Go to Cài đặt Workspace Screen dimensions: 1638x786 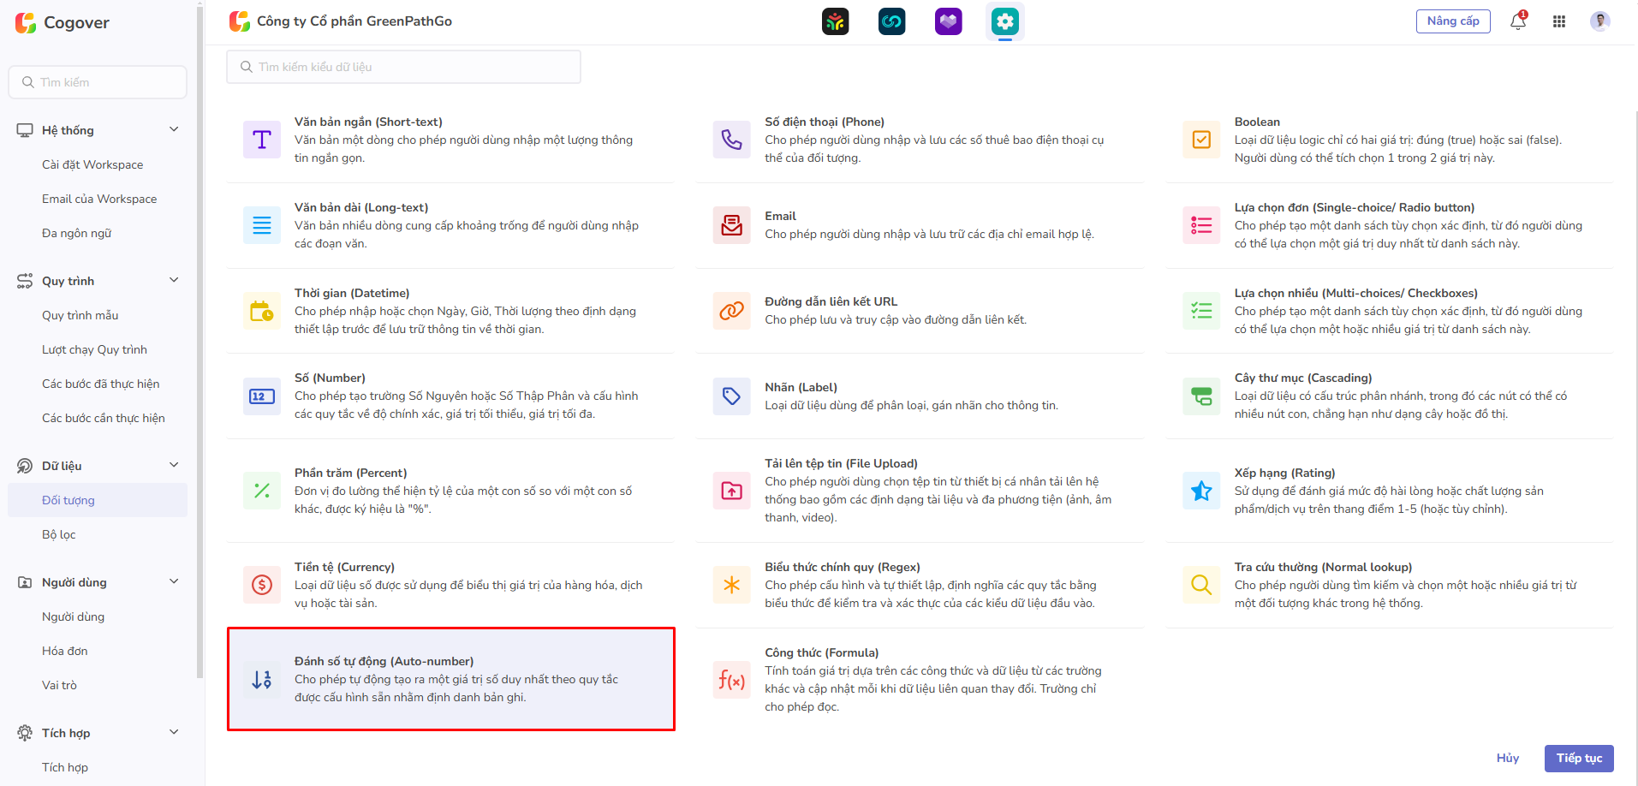(92, 164)
